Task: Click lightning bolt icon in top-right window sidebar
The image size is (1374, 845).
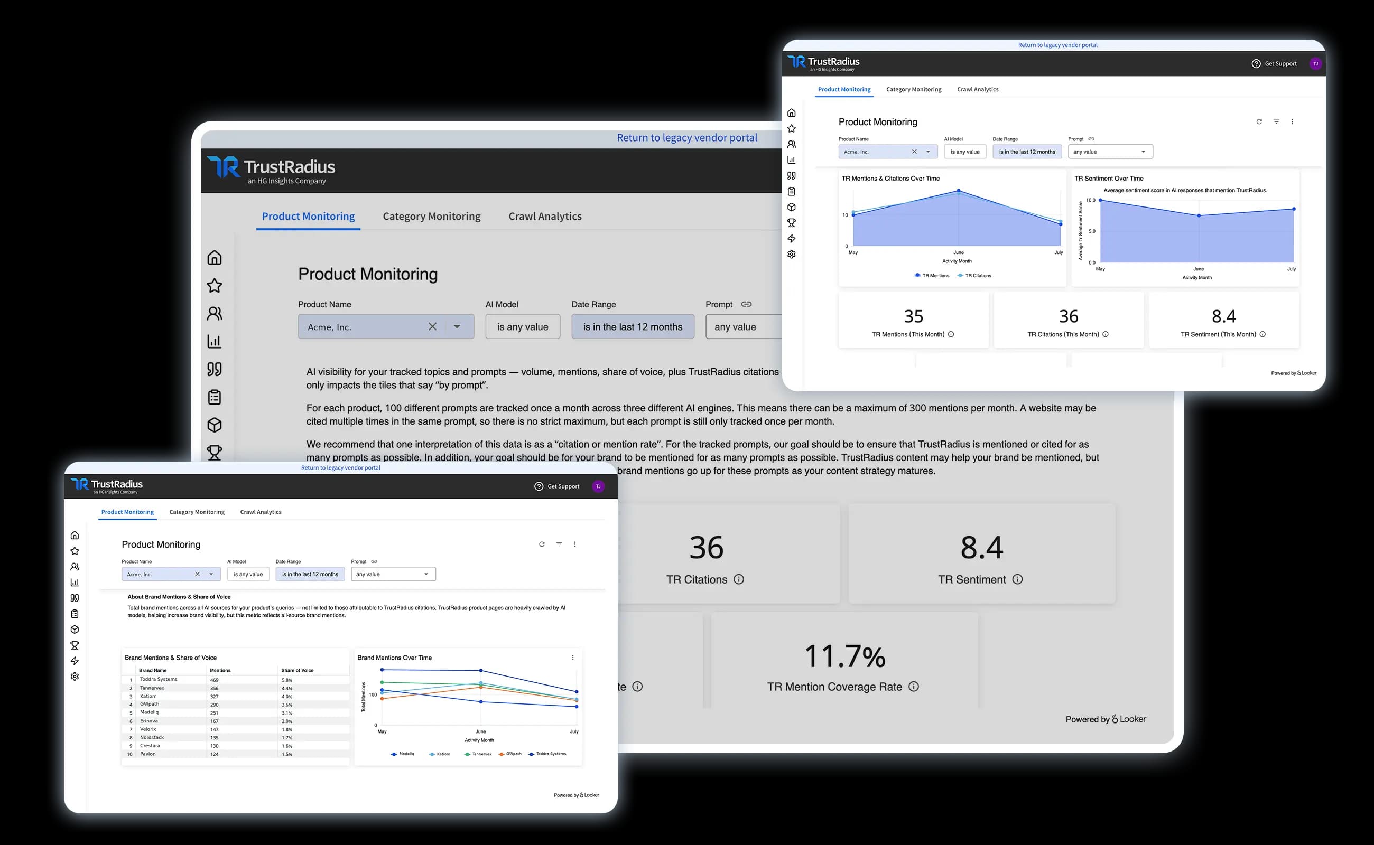Action: click(791, 239)
